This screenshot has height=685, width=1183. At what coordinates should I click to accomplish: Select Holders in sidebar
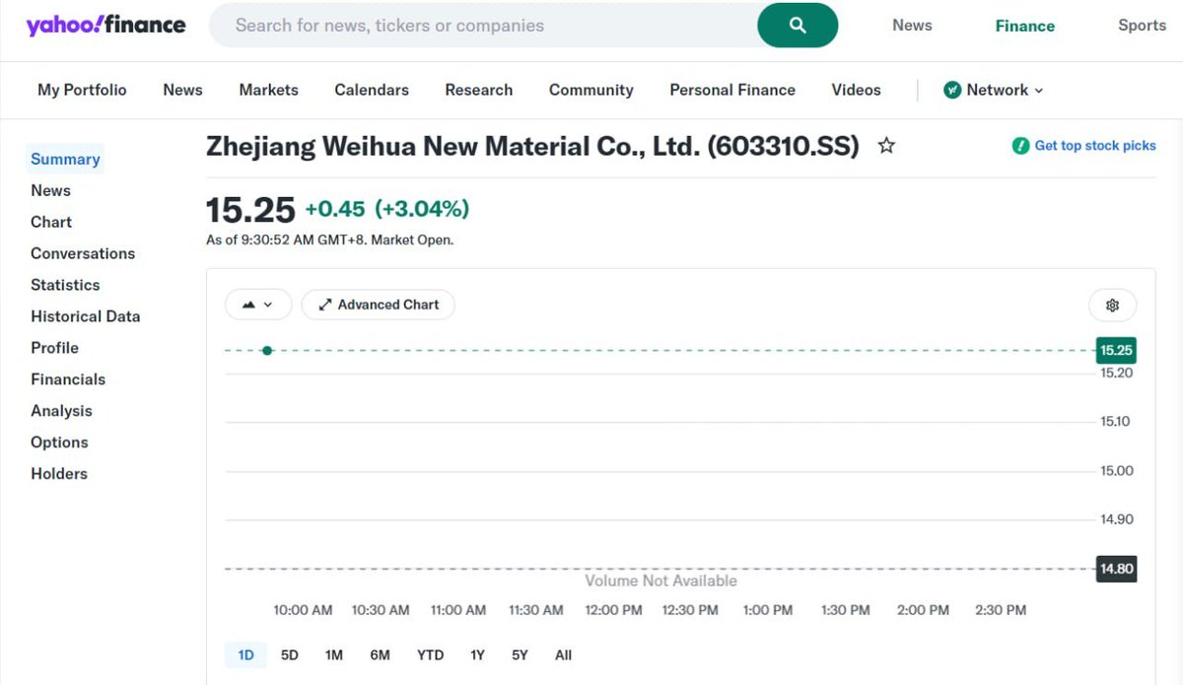tap(59, 474)
